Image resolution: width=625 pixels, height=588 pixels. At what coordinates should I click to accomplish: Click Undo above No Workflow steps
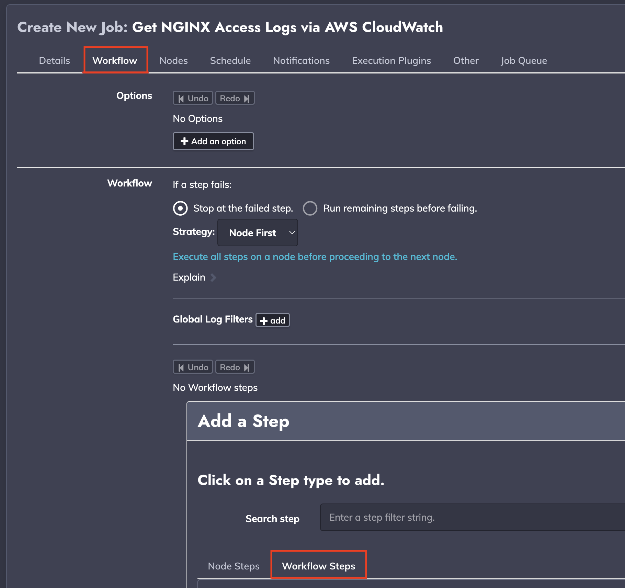point(193,367)
